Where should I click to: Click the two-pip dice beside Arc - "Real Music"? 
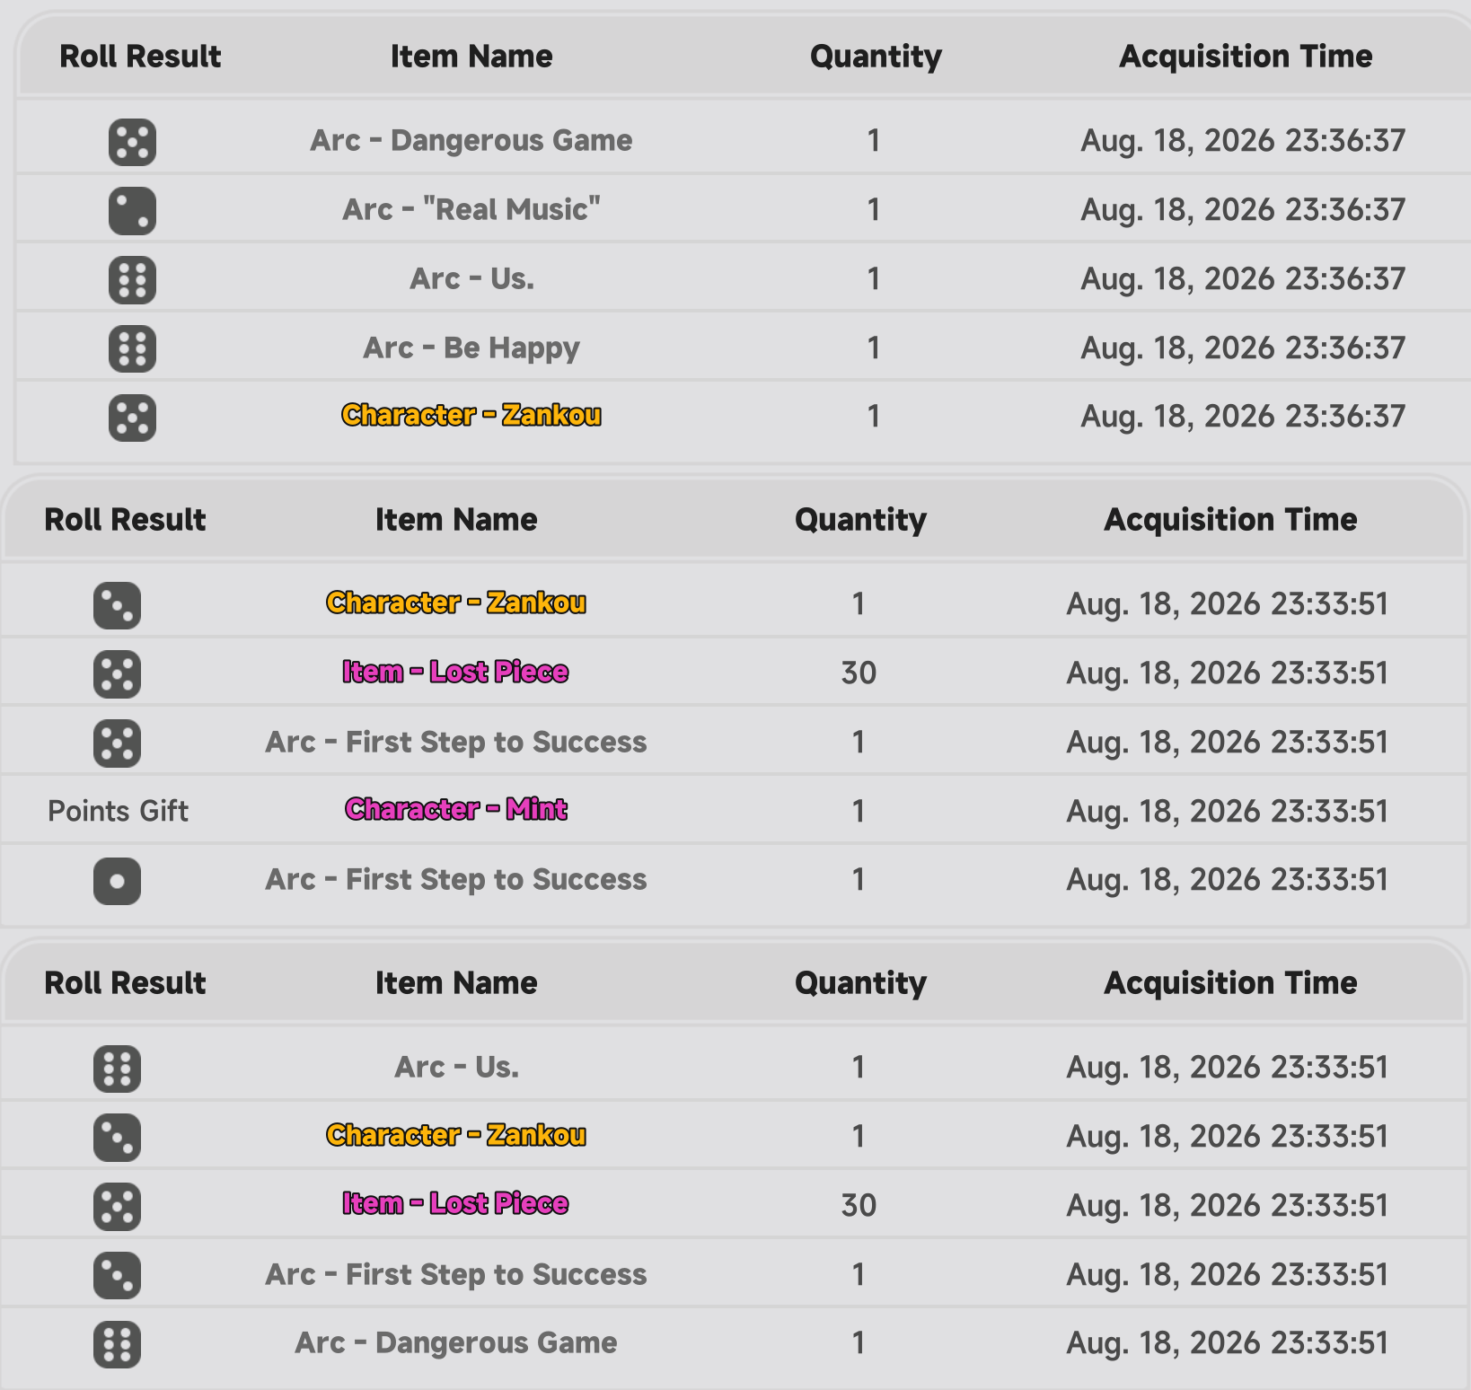coord(132,211)
